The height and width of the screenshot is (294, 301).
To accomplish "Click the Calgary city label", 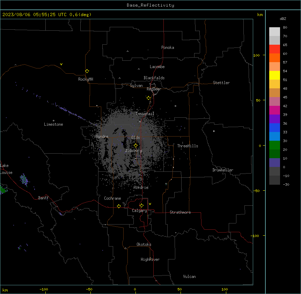I will [x=139, y=211].
